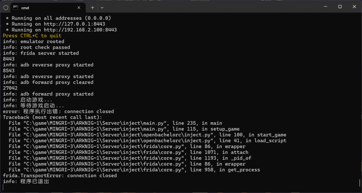The height and width of the screenshot is (193, 362).
Task: Click the empty title bar area
Action: click(212, 7)
